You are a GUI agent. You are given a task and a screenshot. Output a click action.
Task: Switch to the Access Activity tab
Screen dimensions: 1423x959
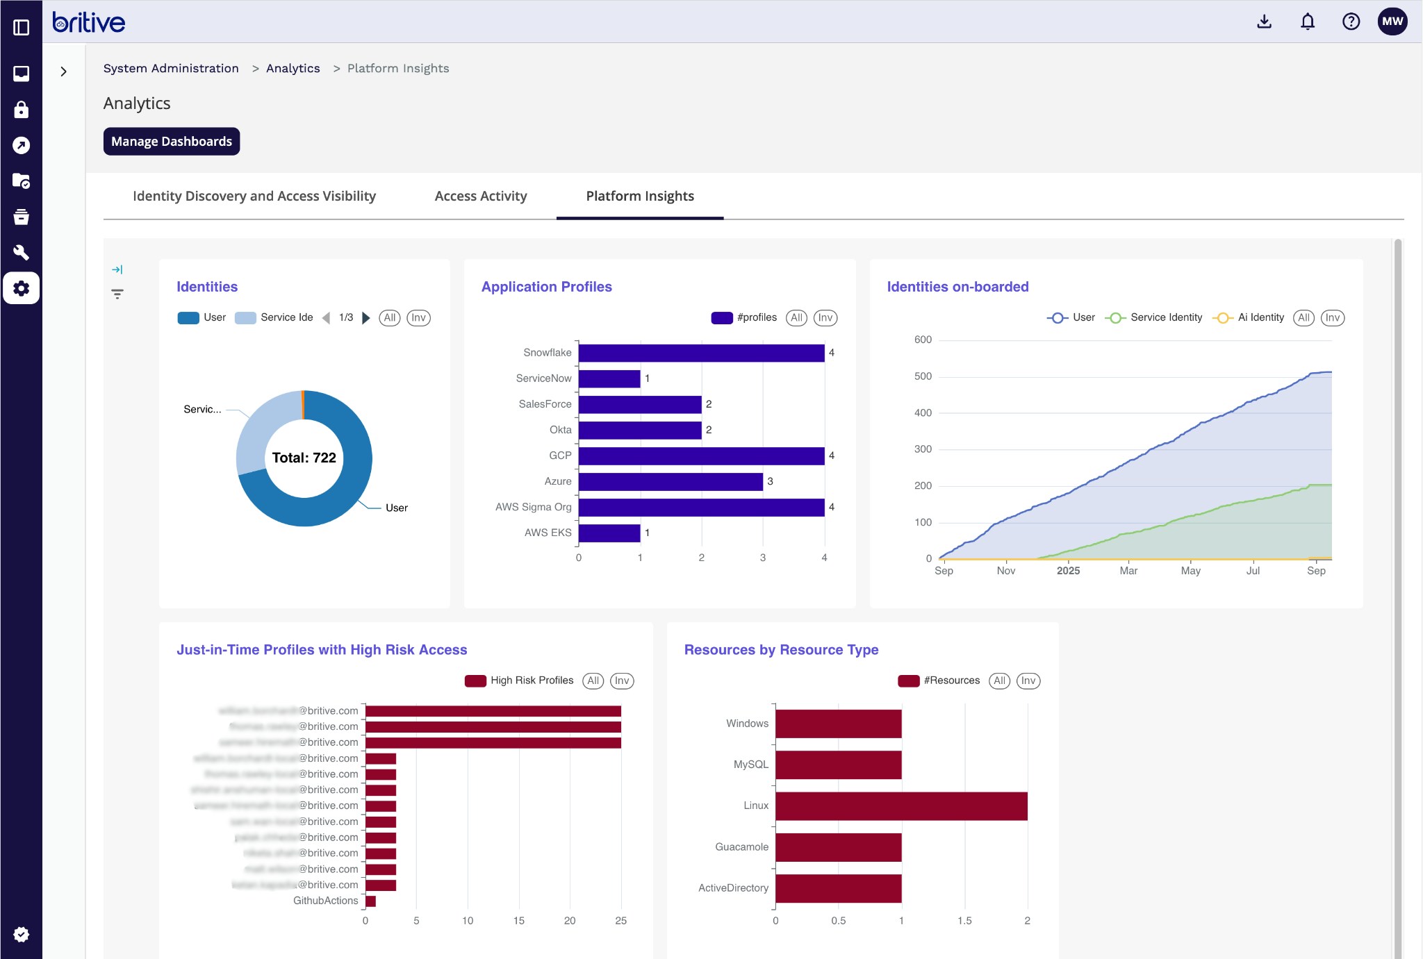click(480, 196)
